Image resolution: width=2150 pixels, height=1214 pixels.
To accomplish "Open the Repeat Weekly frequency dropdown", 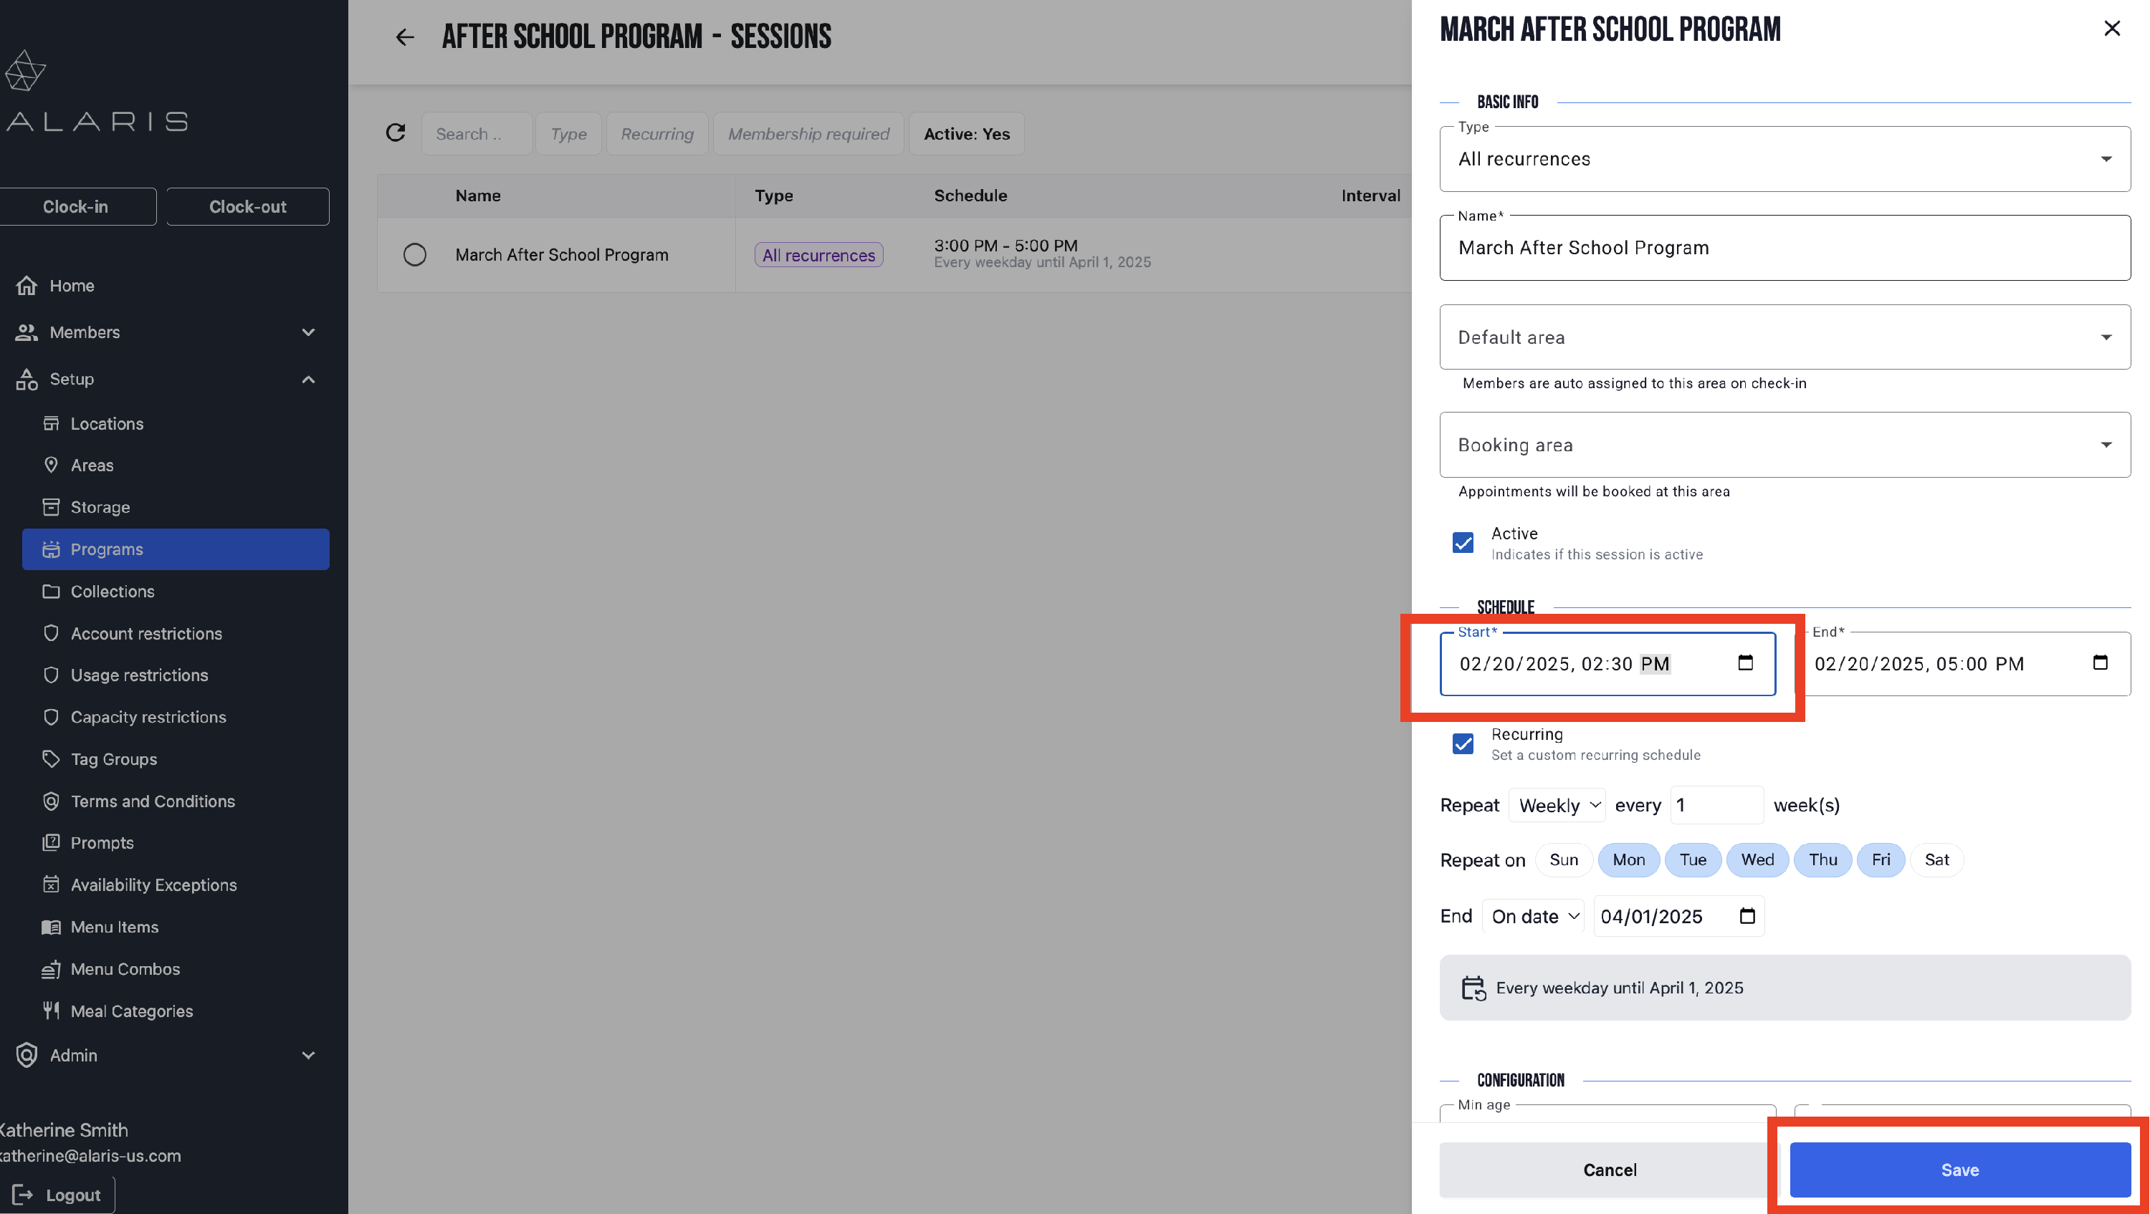I will (x=1557, y=805).
